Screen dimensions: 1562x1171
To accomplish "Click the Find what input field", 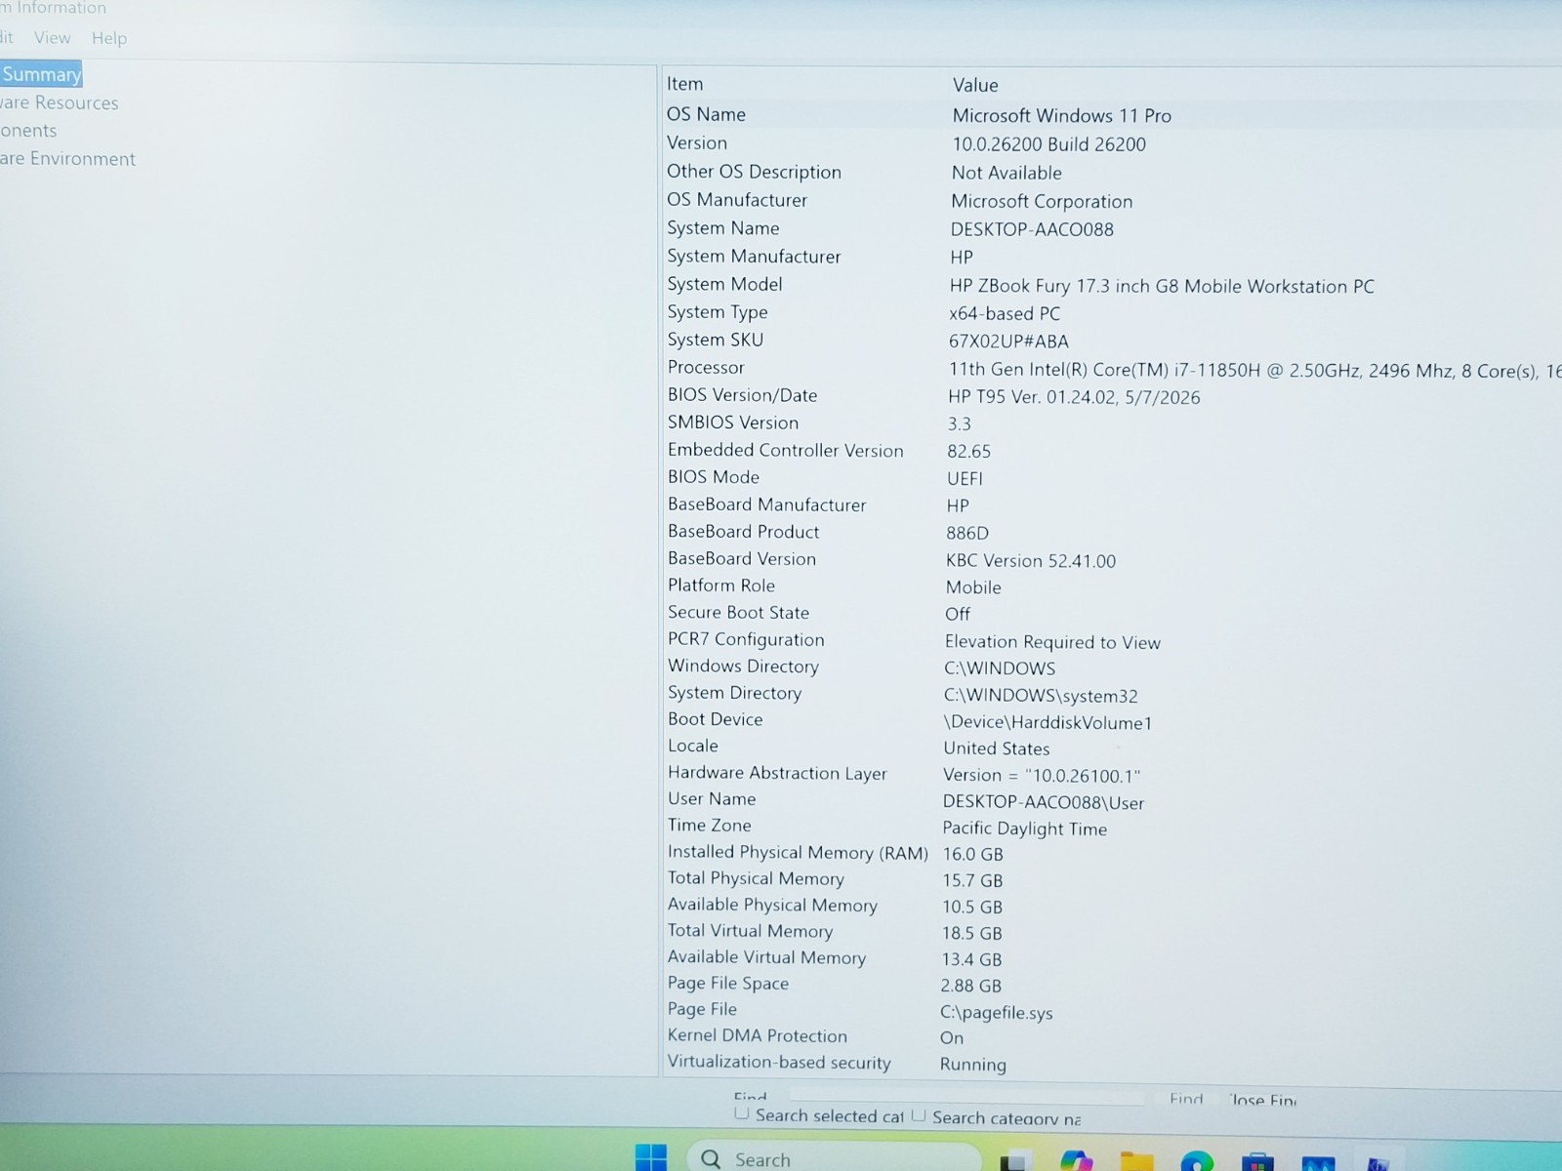I will click(x=966, y=1097).
